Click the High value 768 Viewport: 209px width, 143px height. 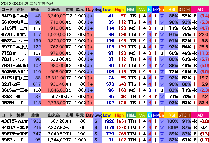(x=122, y=134)
